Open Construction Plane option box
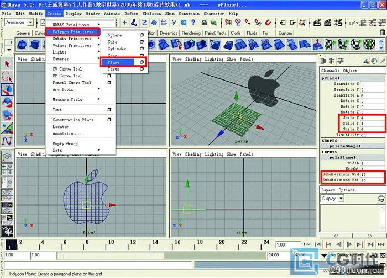This screenshot has height=278, width=387. point(109,120)
